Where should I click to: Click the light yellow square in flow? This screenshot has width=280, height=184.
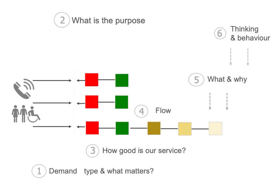[185, 129]
